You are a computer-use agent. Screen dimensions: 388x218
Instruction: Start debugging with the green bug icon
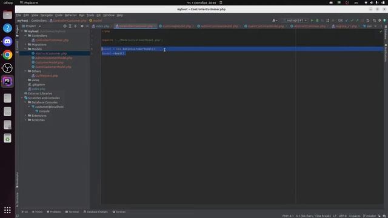pyautogui.click(x=317, y=21)
